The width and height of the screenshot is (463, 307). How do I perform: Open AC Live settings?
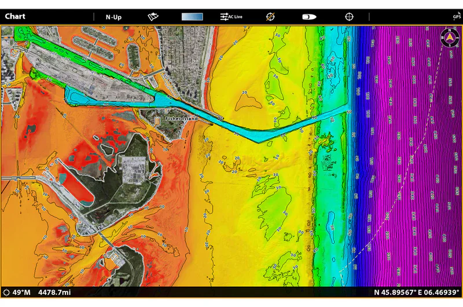(x=231, y=17)
